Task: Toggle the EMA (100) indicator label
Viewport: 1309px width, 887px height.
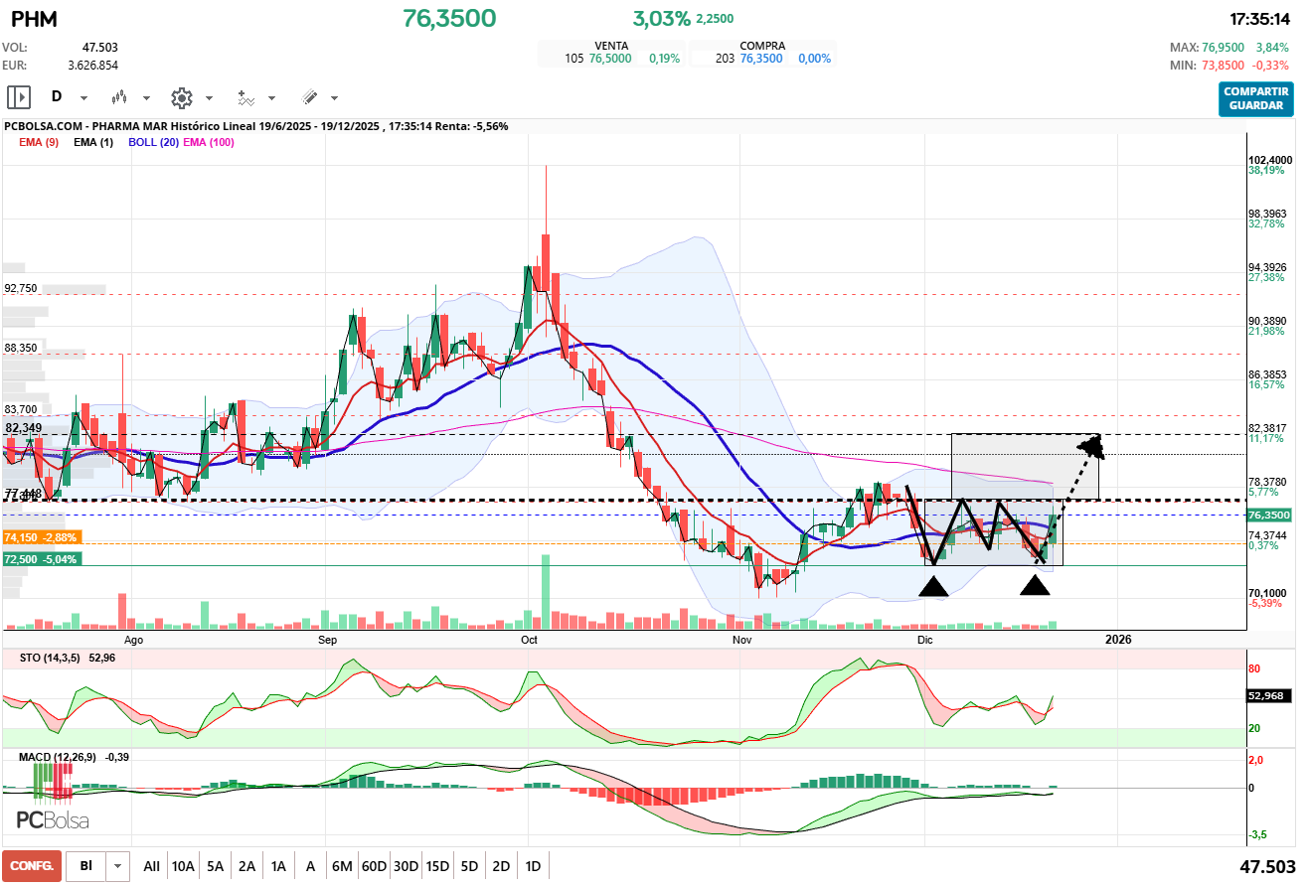Action: coord(208,142)
